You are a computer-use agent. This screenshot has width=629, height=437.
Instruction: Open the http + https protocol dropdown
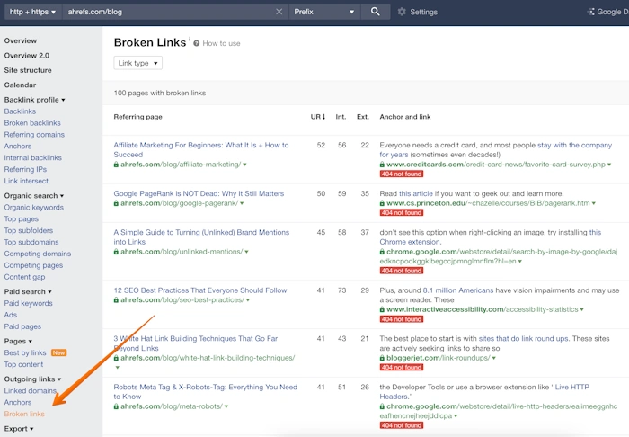[x=33, y=12]
